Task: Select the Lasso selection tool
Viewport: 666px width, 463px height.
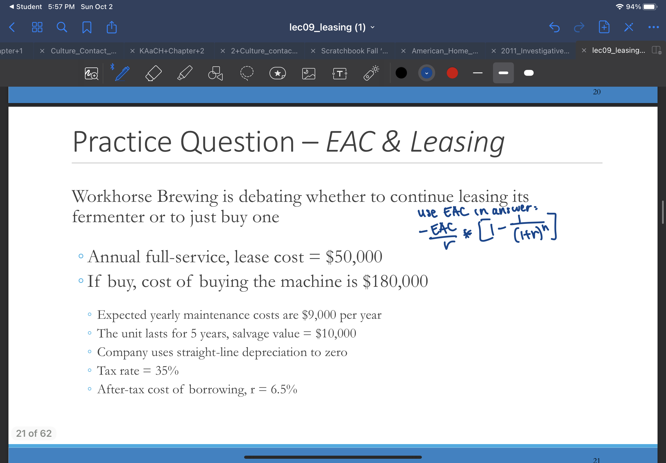Action: pos(247,73)
